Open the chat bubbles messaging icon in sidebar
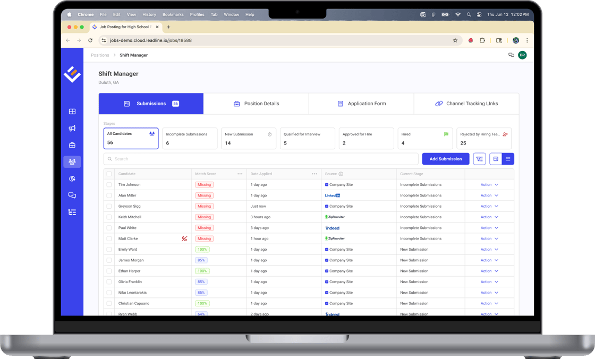The width and height of the screenshot is (595, 359). pos(72,195)
